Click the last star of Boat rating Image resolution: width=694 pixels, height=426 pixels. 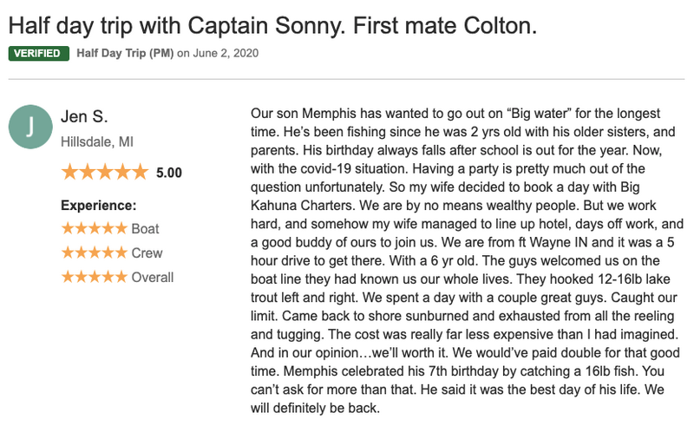(121, 228)
